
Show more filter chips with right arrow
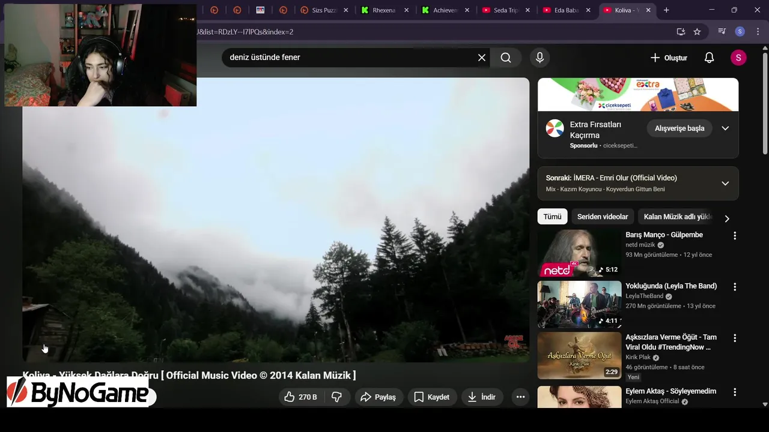(x=727, y=218)
